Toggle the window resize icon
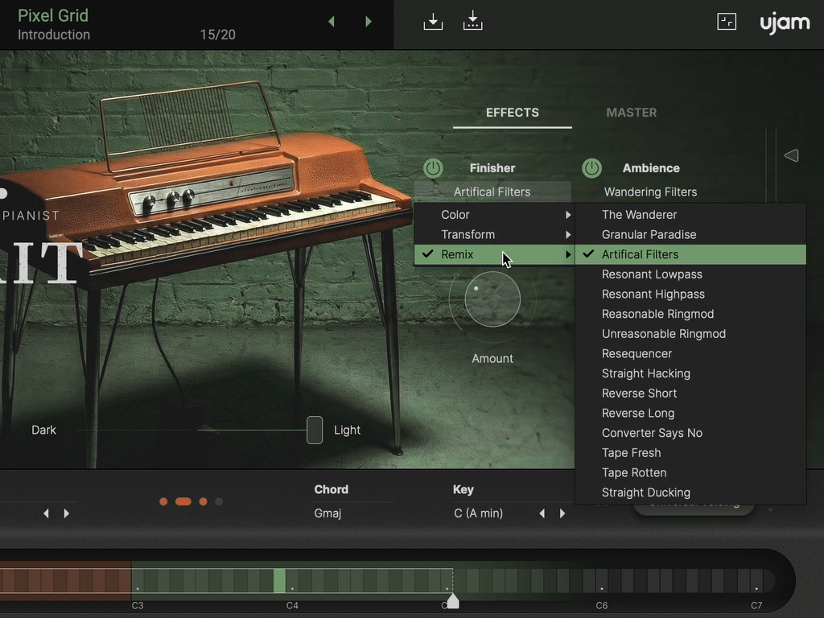Image resolution: width=824 pixels, height=618 pixels. pos(727,22)
